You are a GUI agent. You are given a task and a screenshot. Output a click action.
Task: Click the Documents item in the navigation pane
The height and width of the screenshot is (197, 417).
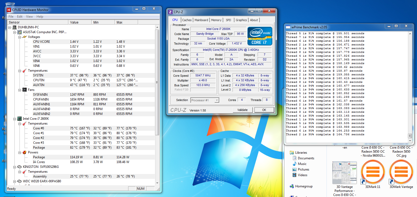[306, 158]
